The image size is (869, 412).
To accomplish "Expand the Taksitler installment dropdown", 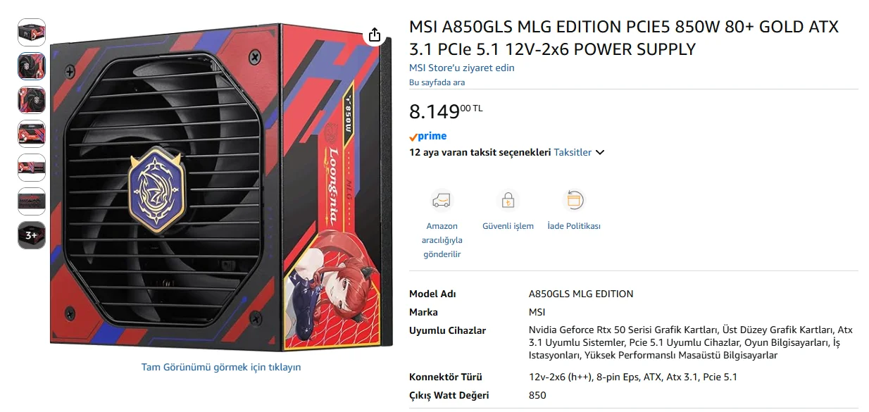I will (579, 152).
